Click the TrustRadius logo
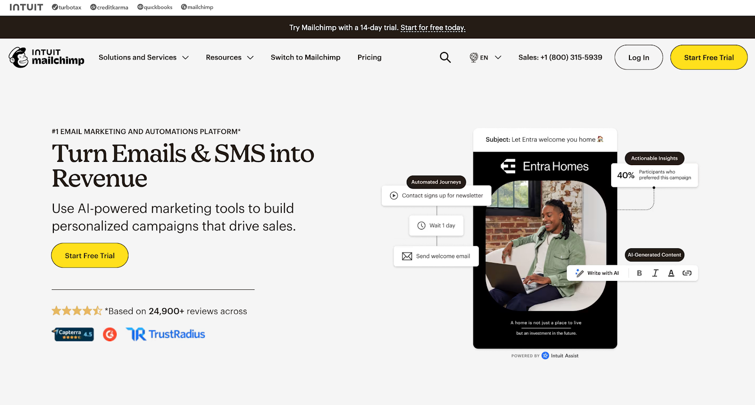Viewport: 755px width, 405px height. tap(166, 334)
